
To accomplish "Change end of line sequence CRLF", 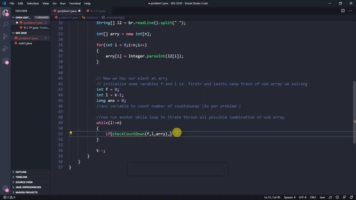I will [313, 197].
